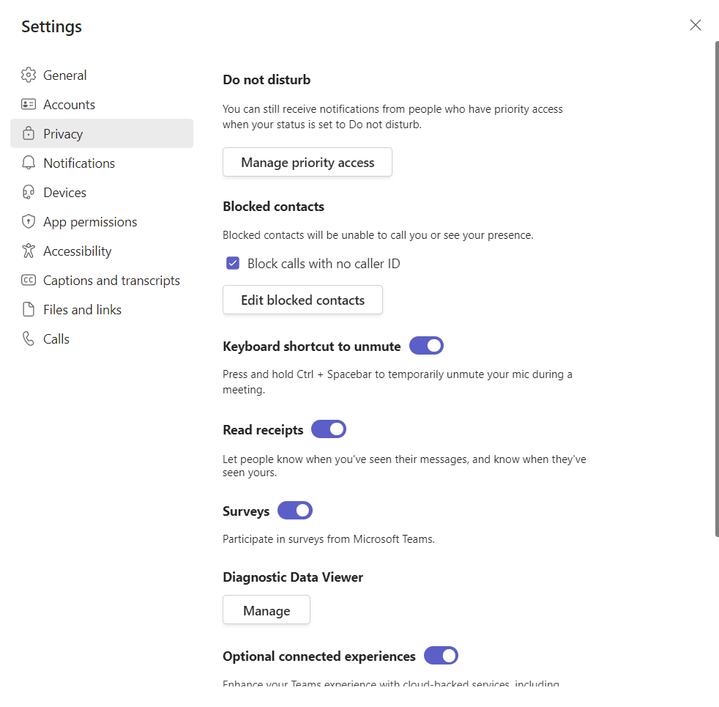Open the Files and links settings
The width and height of the screenshot is (719, 707).
click(82, 309)
